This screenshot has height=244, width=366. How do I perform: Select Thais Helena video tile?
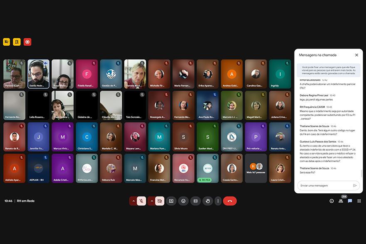(63, 106)
